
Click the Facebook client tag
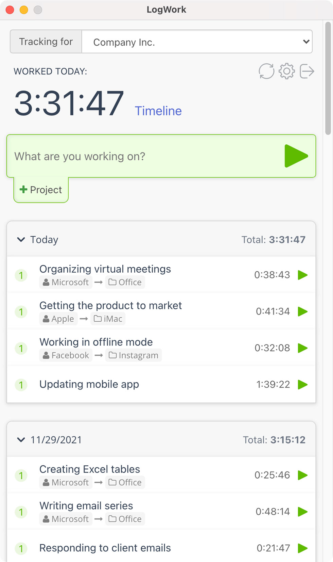coord(66,355)
